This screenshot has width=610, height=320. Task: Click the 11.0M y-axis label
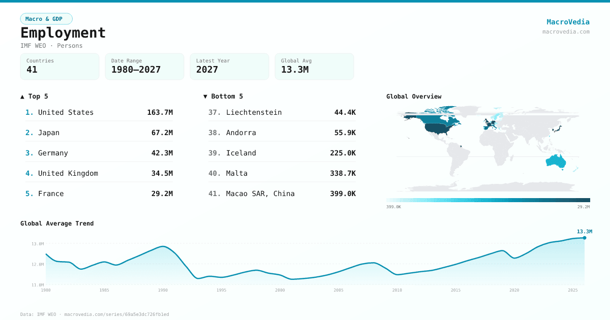click(38, 285)
